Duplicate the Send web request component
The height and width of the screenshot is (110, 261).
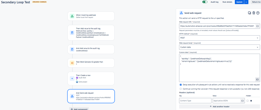pyautogui.click(x=249, y=13)
